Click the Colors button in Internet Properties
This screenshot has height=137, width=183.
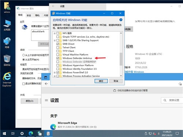click(30, 101)
